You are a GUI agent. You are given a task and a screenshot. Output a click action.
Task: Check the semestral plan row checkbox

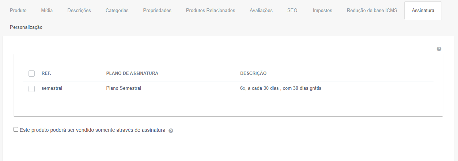(x=32, y=89)
